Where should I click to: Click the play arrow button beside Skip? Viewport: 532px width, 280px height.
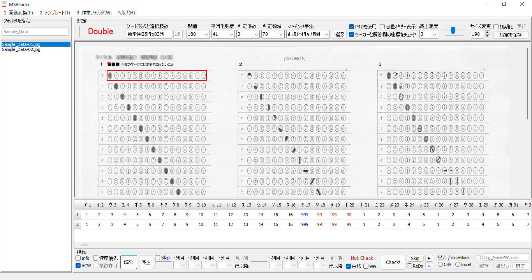pos(429,258)
